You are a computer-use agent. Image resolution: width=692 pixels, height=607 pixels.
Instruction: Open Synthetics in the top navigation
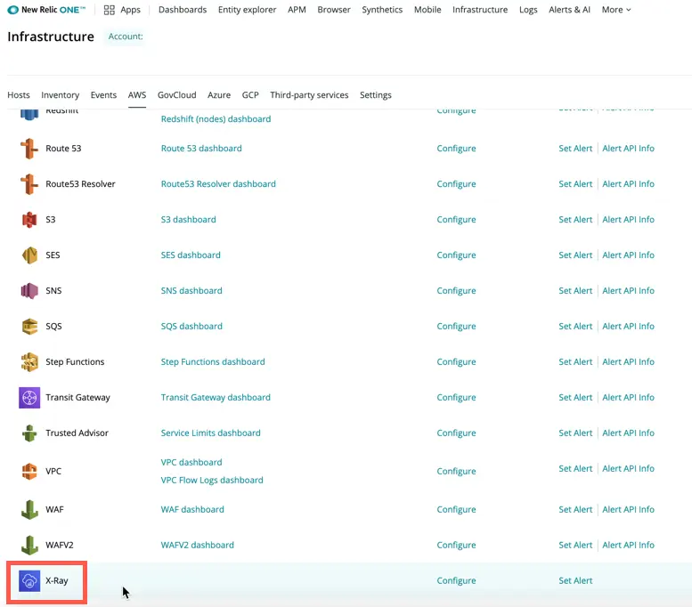pyautogui.click(x=382, y=10)
